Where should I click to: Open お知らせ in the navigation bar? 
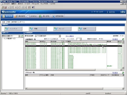tap(32, 16)
